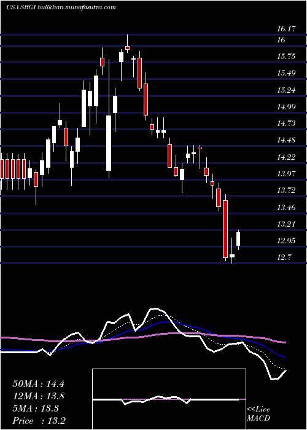Click the 15.75 price axis label
Screen dimensions: 307x430
click(x=286, y=57)
